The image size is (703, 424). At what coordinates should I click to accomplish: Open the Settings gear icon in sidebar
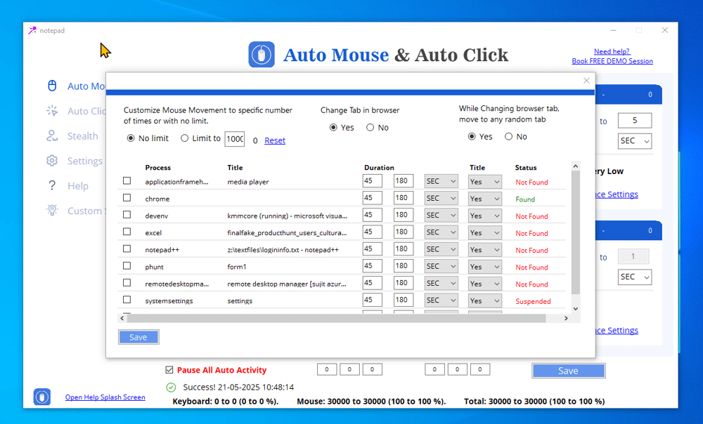52,161
